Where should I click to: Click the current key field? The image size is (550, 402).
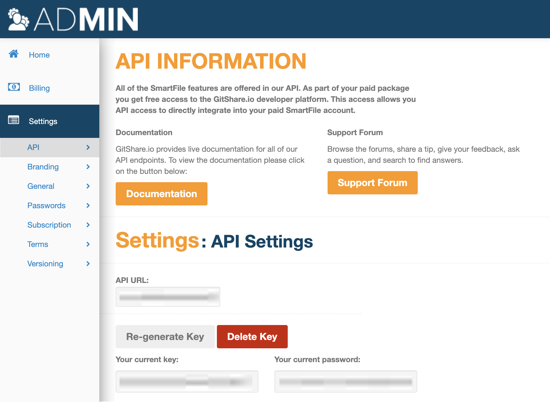[187, 382]
